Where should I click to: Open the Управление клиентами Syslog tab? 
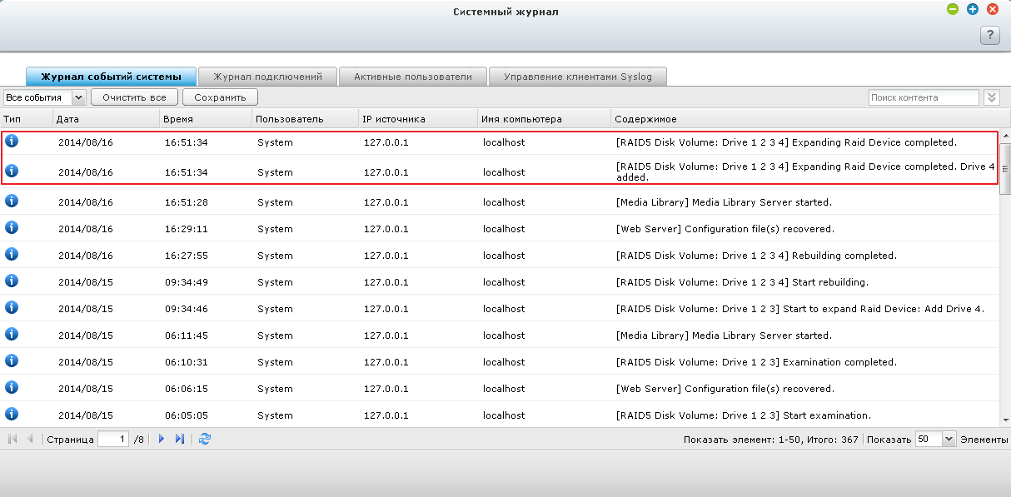[578, 77]
